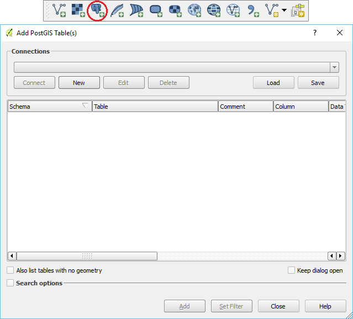Click the New Shapefile Layer star icon
353x319 pixels.
(272, 10)
